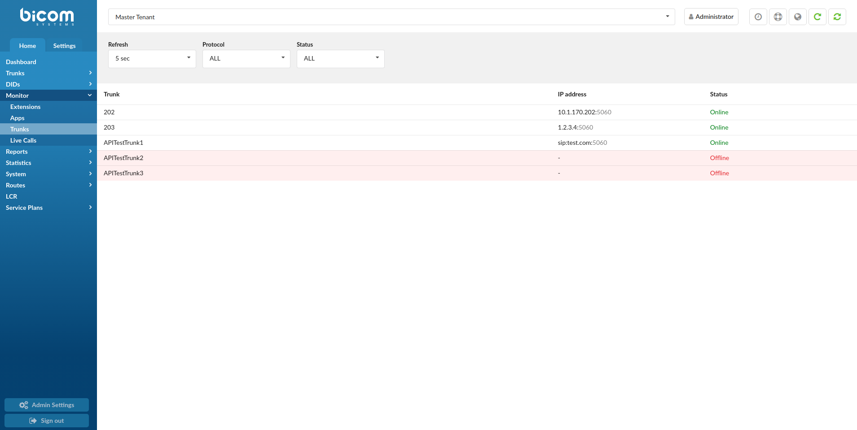Viewport: 857px width, 430px height.
Task: Click the Admin Settings button
Action: [x=47, y=405]
